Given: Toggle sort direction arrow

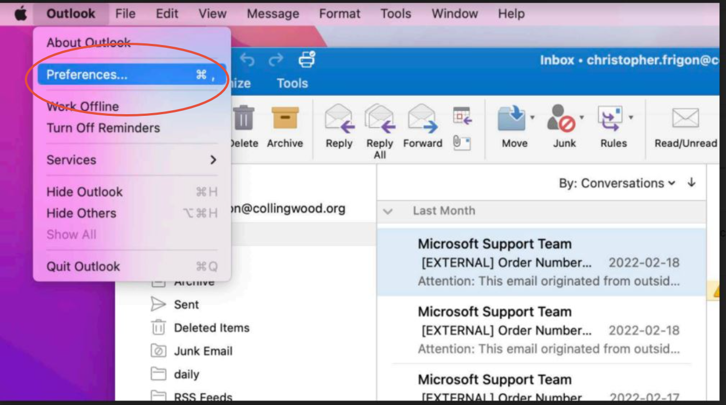Looking at the screenshot, I should coord(692,183).
